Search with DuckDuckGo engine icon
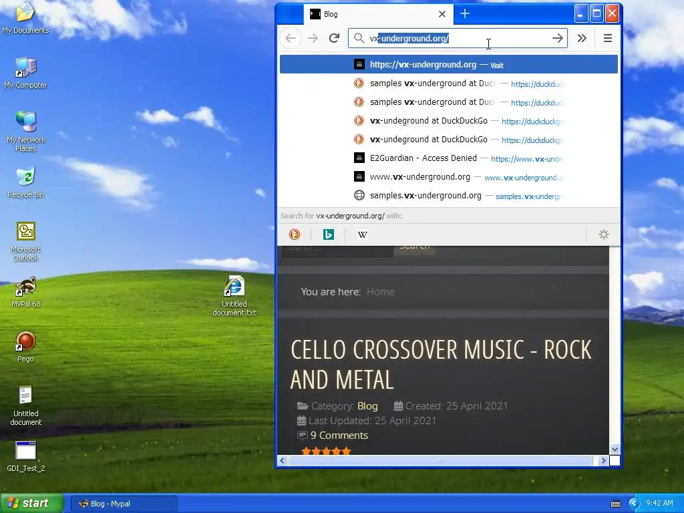The height and width of the screenshot is (513, 684). pyautogui.click(x=295, y=234)
